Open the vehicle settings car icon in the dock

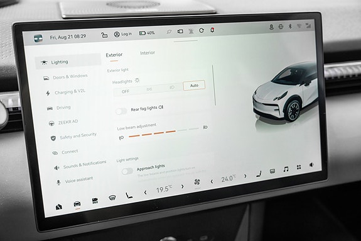click(77, 204)
